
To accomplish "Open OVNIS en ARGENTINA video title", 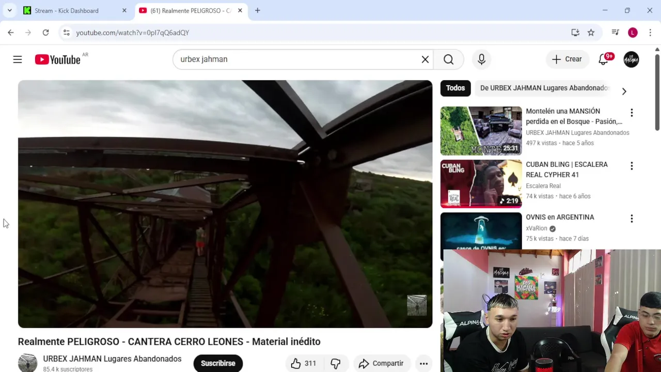I will pyautogui.click(x=560, y=217).
